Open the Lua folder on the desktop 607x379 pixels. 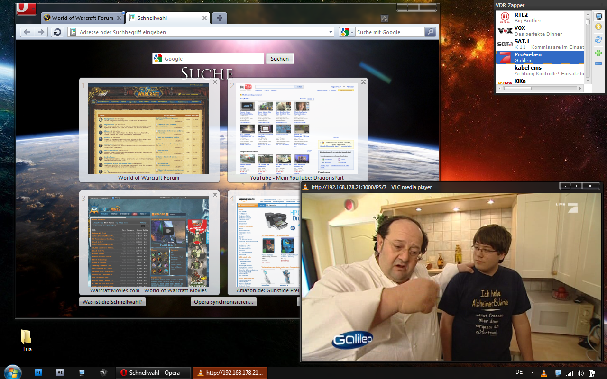(x=27, y=341)
